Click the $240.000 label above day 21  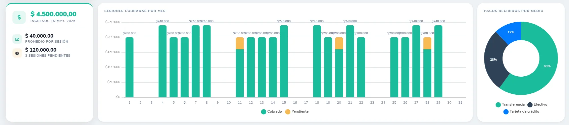pos(350,21)
